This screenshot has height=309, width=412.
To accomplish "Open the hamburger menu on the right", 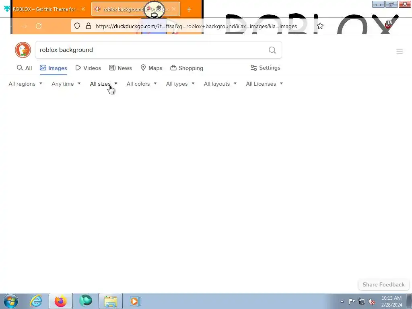I will click(x=400, y=51).
